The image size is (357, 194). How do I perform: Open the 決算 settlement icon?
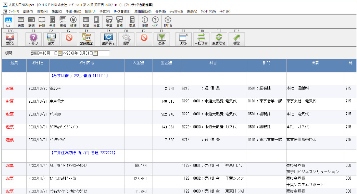click(96, 22)
